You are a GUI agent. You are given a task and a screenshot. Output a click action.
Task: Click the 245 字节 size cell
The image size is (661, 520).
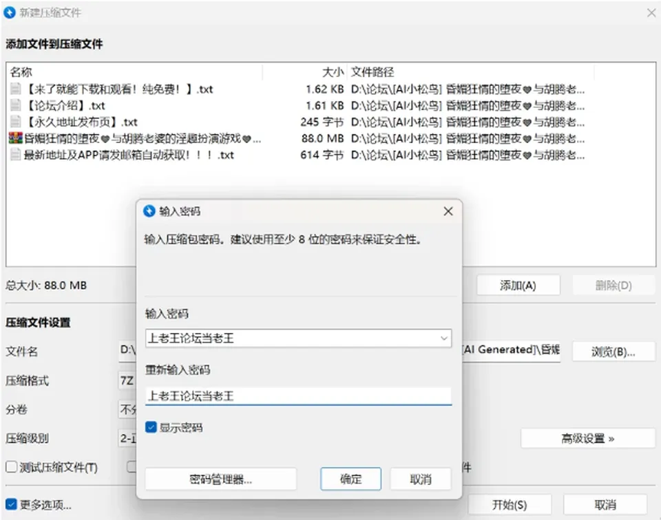coord(322,122)
